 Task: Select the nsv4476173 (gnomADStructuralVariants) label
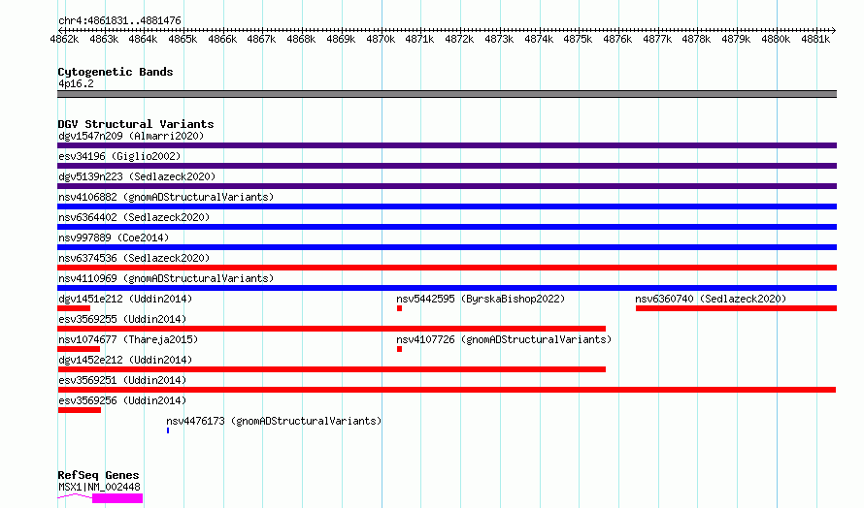[274, 421]
